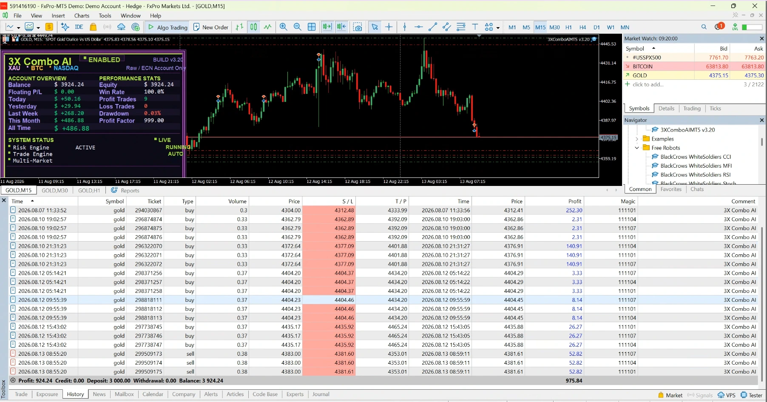The height and width of the screenshot is (402, 767).
Task: Open Reports next to chart tabs
Action: 125,191
